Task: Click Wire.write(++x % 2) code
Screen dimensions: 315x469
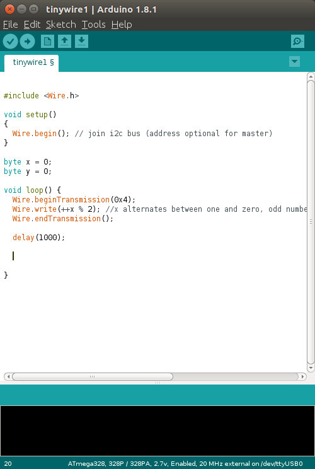Action: pos(56,209)
